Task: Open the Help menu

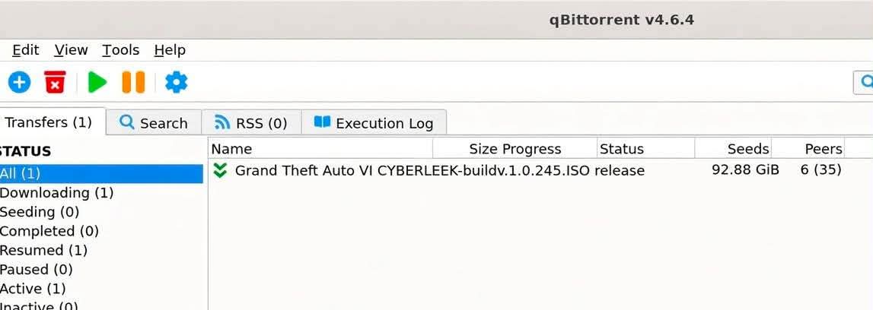Action: (x=170, y=50)
